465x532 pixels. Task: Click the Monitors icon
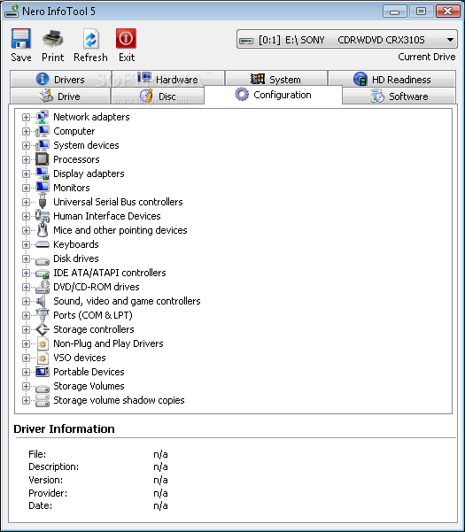43,188
